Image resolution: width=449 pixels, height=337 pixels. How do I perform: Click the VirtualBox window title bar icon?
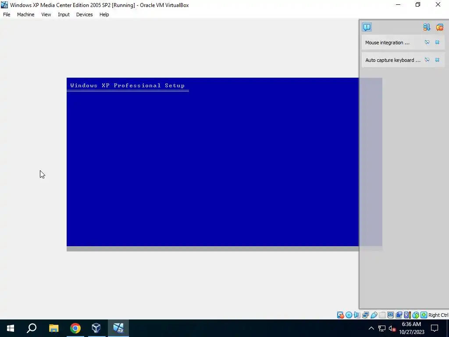(4, 5)
